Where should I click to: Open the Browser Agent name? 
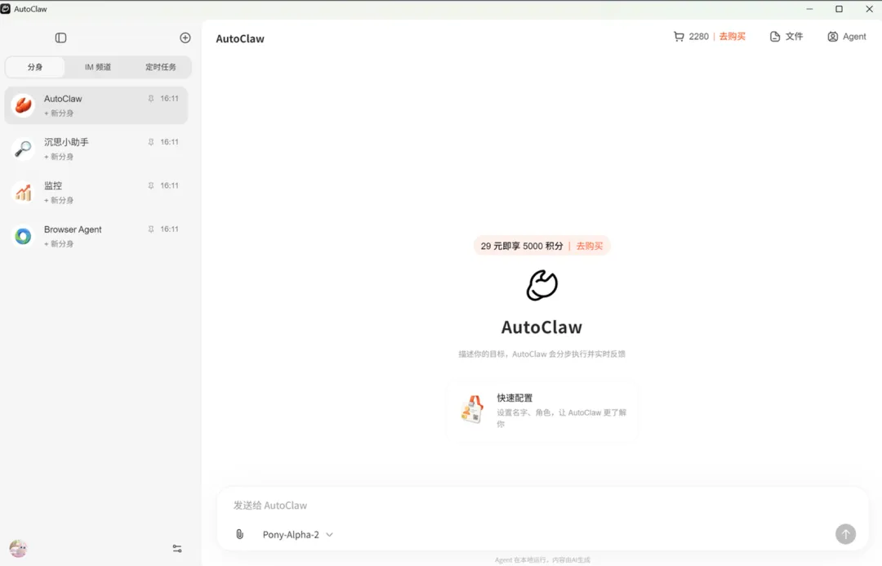click(x=73, y=230)
